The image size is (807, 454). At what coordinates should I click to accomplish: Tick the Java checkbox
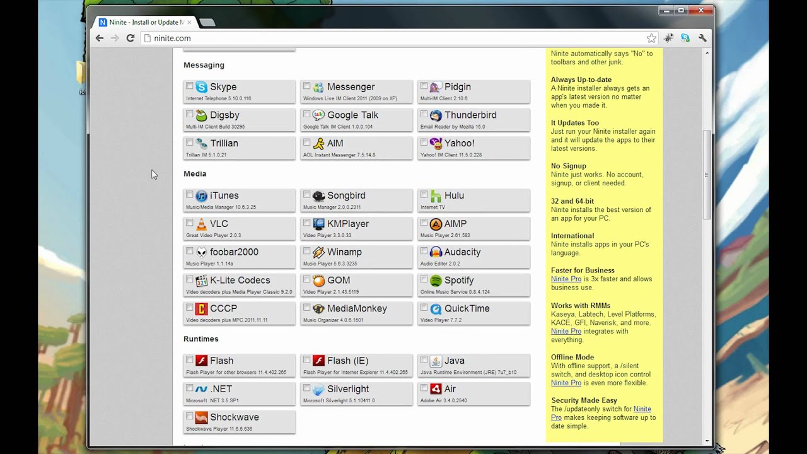pyautogui.click(x=424, y=359)
